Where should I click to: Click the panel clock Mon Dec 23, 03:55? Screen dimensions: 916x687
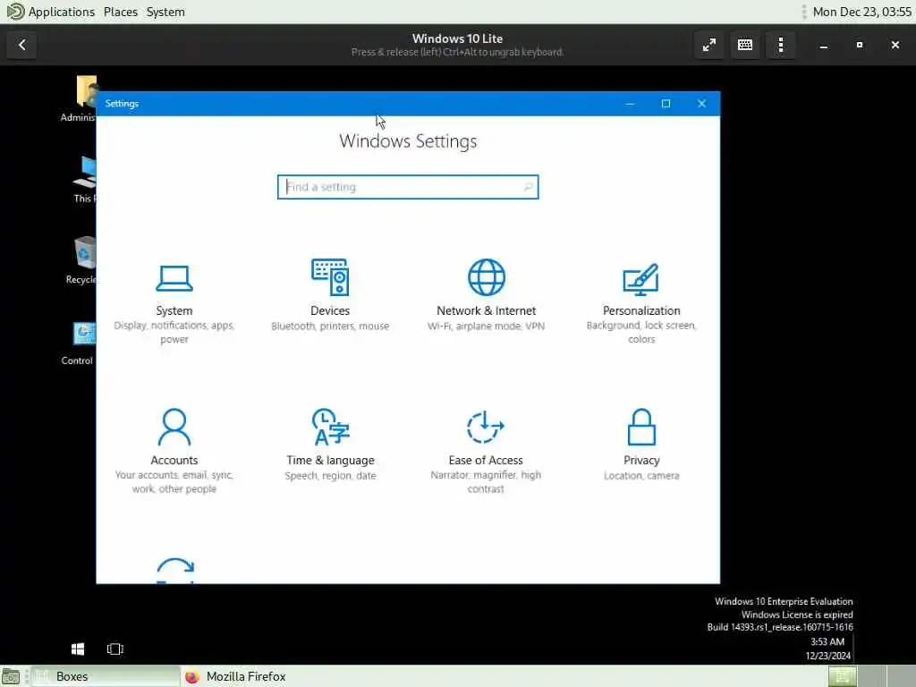[x=861, y=12]
